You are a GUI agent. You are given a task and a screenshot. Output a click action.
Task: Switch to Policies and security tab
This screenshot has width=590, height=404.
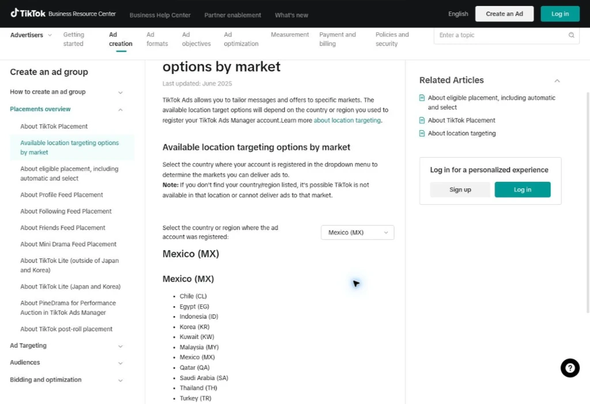point(392,39)
